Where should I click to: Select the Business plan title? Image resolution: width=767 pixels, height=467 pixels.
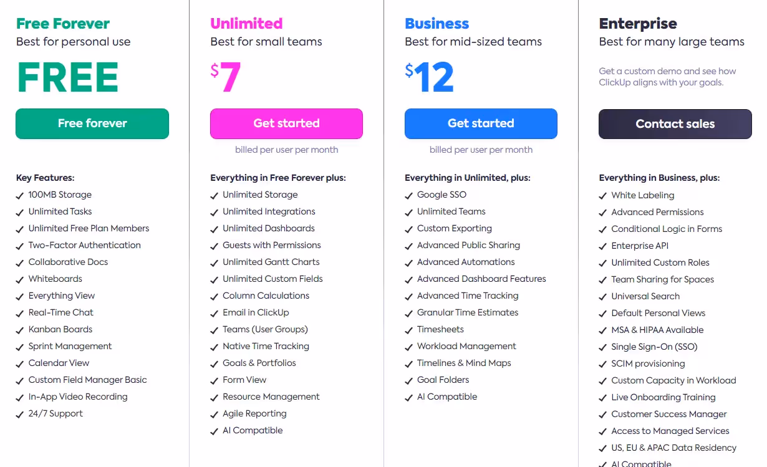(x=437, y=23)
